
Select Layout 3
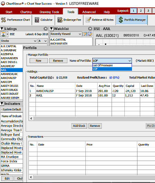148,11
